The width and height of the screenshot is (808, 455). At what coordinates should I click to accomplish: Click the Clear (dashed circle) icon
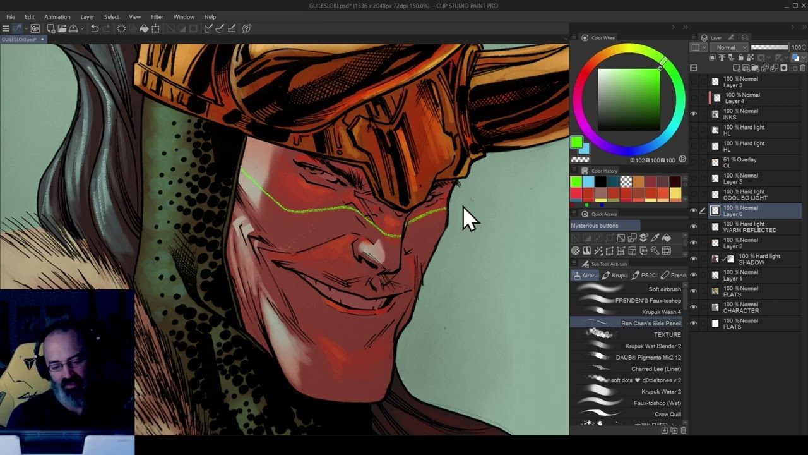[x=121, y=28]
